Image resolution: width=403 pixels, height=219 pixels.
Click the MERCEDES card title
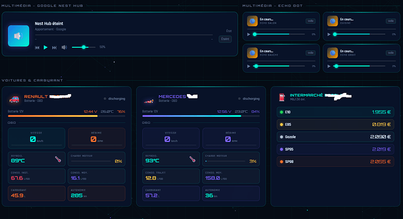[172, 96]
